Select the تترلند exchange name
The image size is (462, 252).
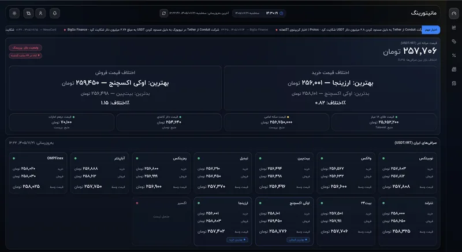pyautogui.click(x=429, y=203)
